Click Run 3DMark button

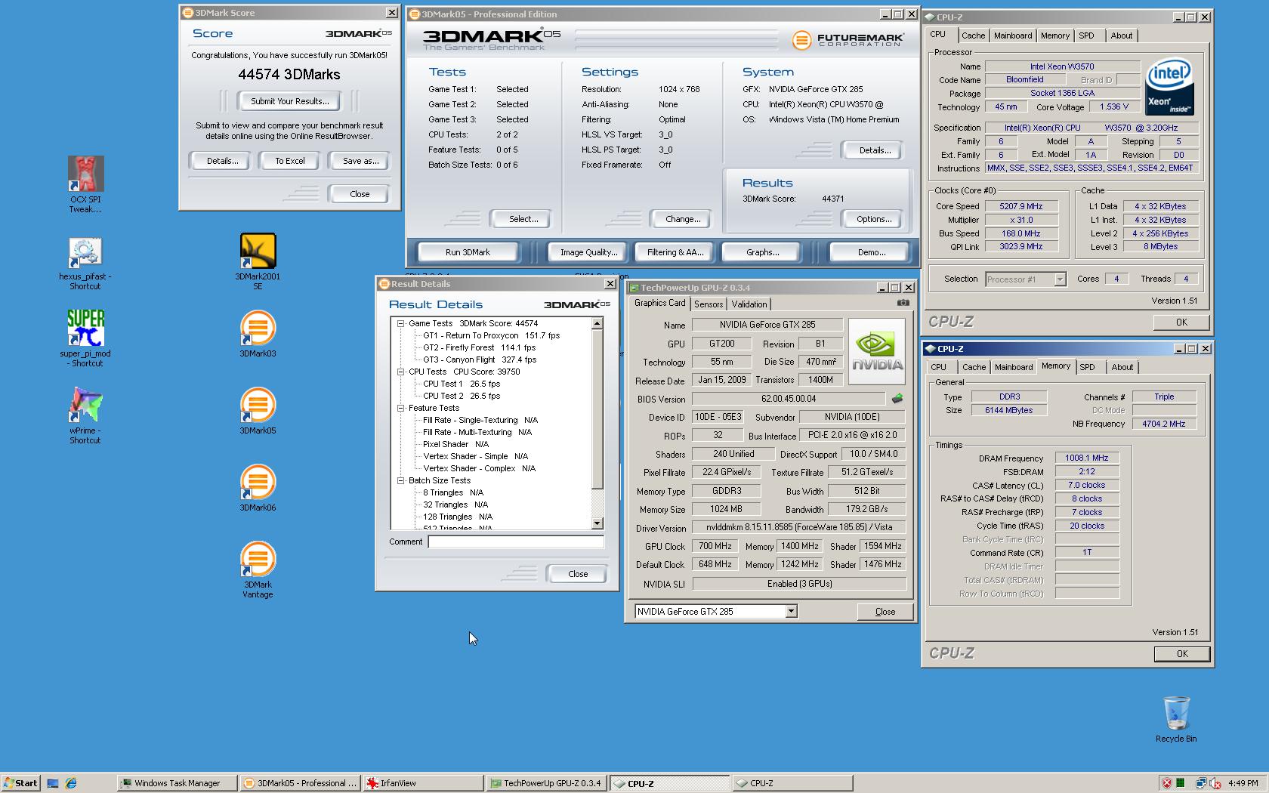click(468, 252)
